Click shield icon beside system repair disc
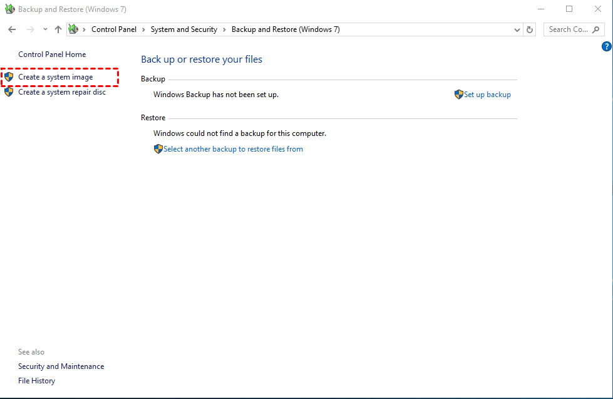Image resolution: width=613 pixels, height=399 pixels. pyautogui.click(x=9, y=92)
